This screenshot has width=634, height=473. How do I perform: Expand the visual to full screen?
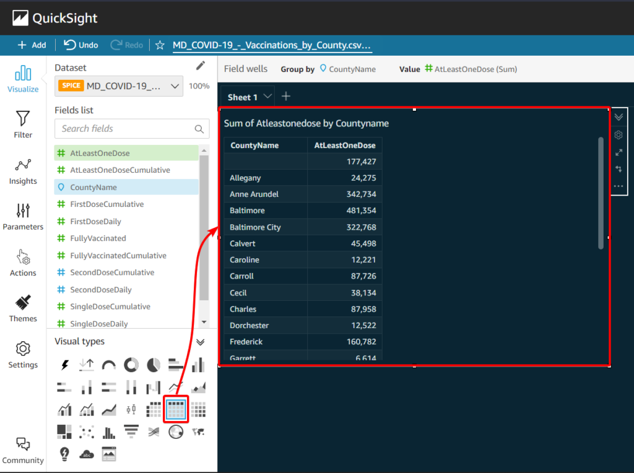click(619, 152)
